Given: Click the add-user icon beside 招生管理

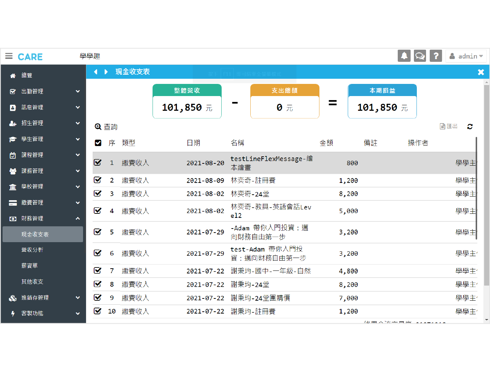Looking at the screenshot, I should click(13, 123).
